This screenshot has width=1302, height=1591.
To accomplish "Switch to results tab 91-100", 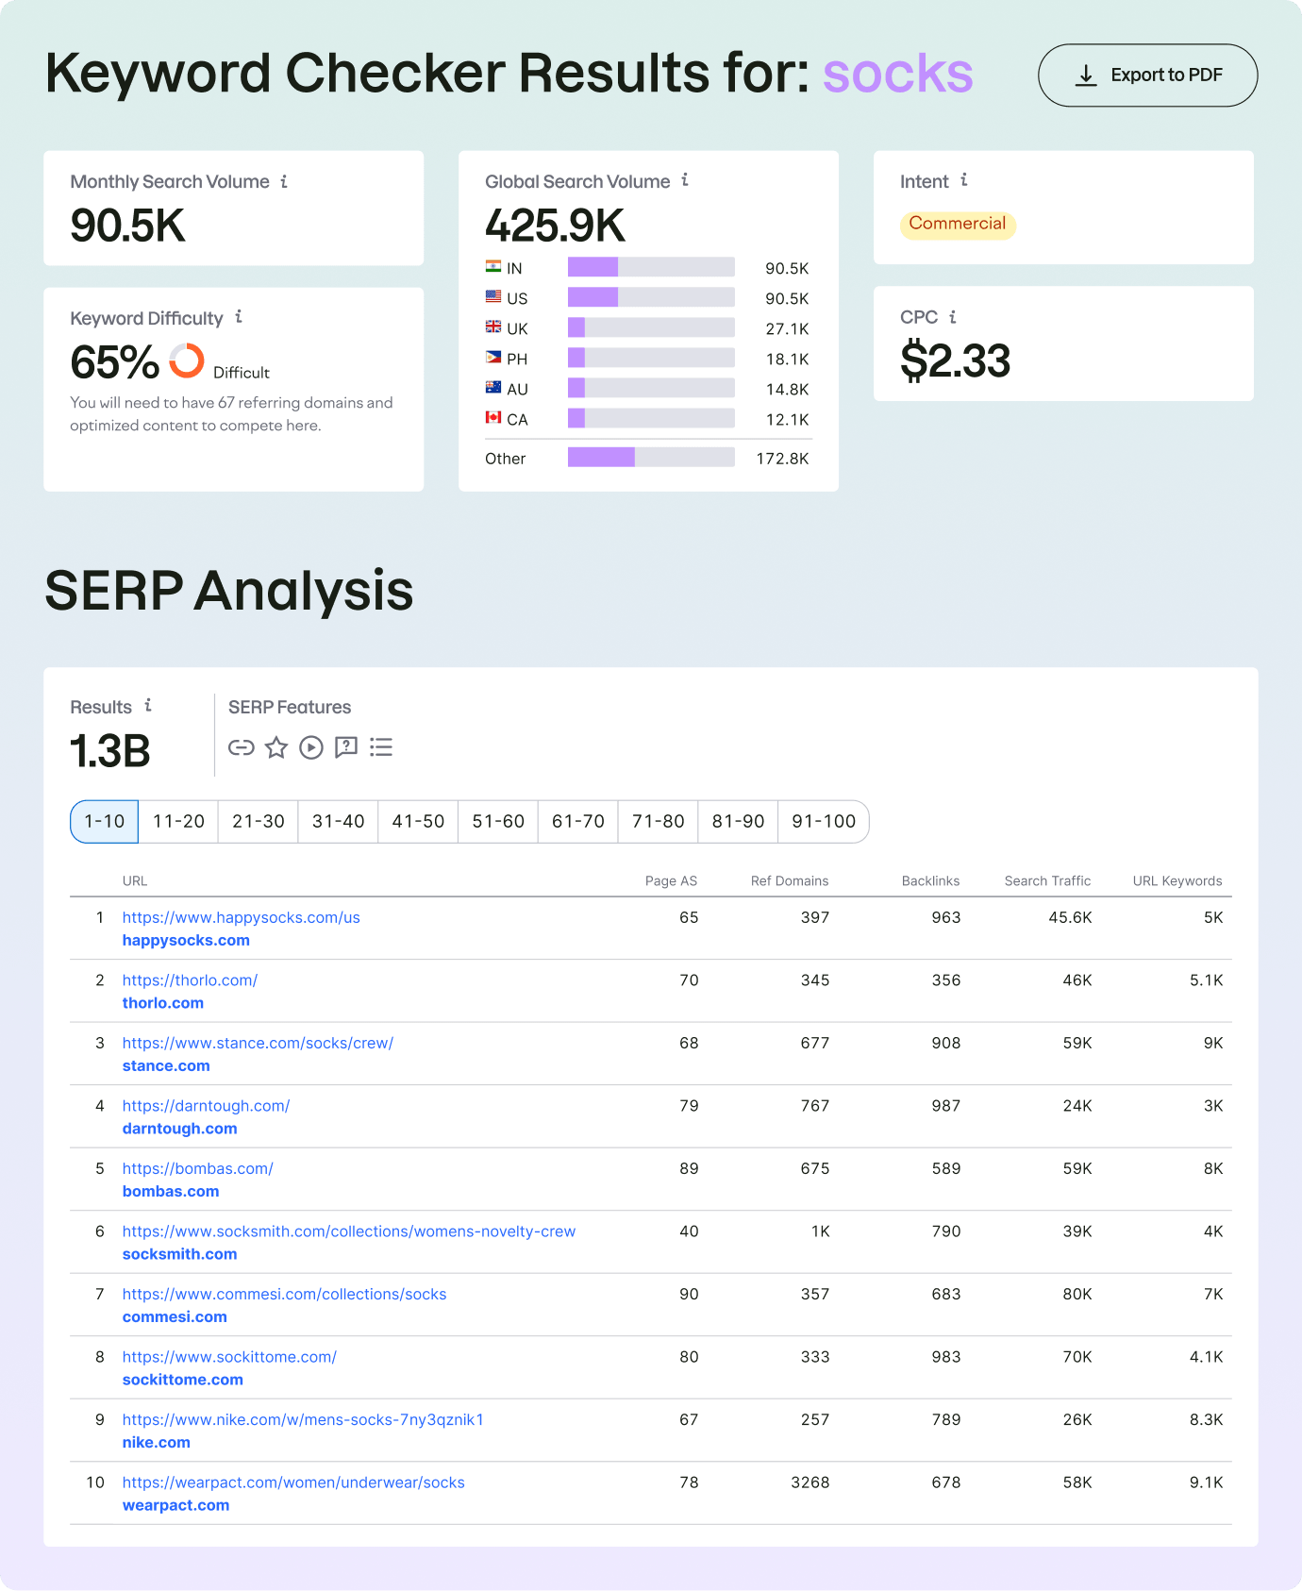I will point(824,822).
